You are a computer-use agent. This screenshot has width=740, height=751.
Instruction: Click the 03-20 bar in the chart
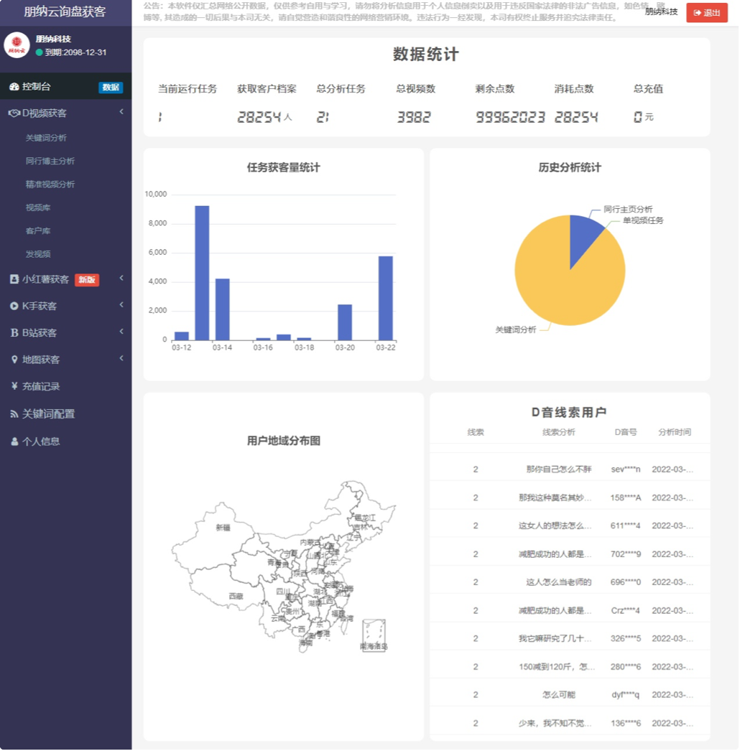[x=345, y=322]
